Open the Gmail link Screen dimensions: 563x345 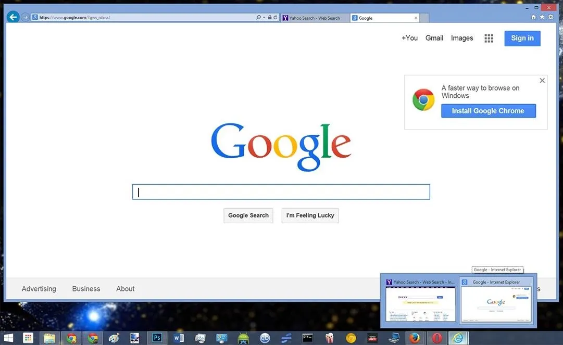click(x=434, y=38)
